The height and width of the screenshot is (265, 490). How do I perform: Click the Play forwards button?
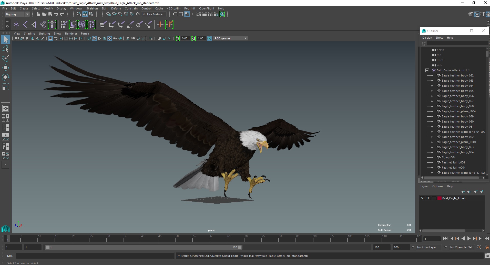tap(469, 238)
